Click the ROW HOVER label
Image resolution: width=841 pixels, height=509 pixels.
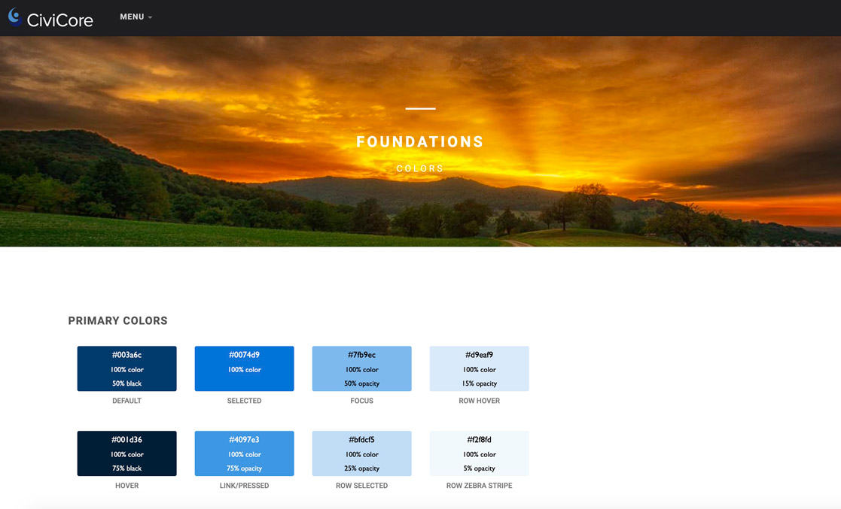[479, 401]
